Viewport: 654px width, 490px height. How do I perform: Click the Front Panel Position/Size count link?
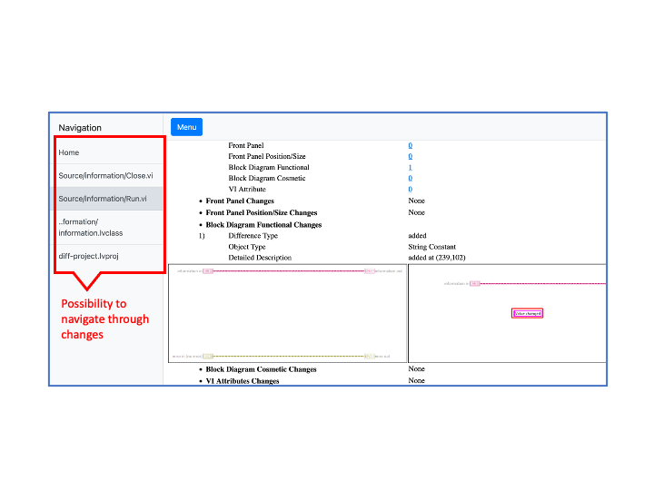point(410,156)
